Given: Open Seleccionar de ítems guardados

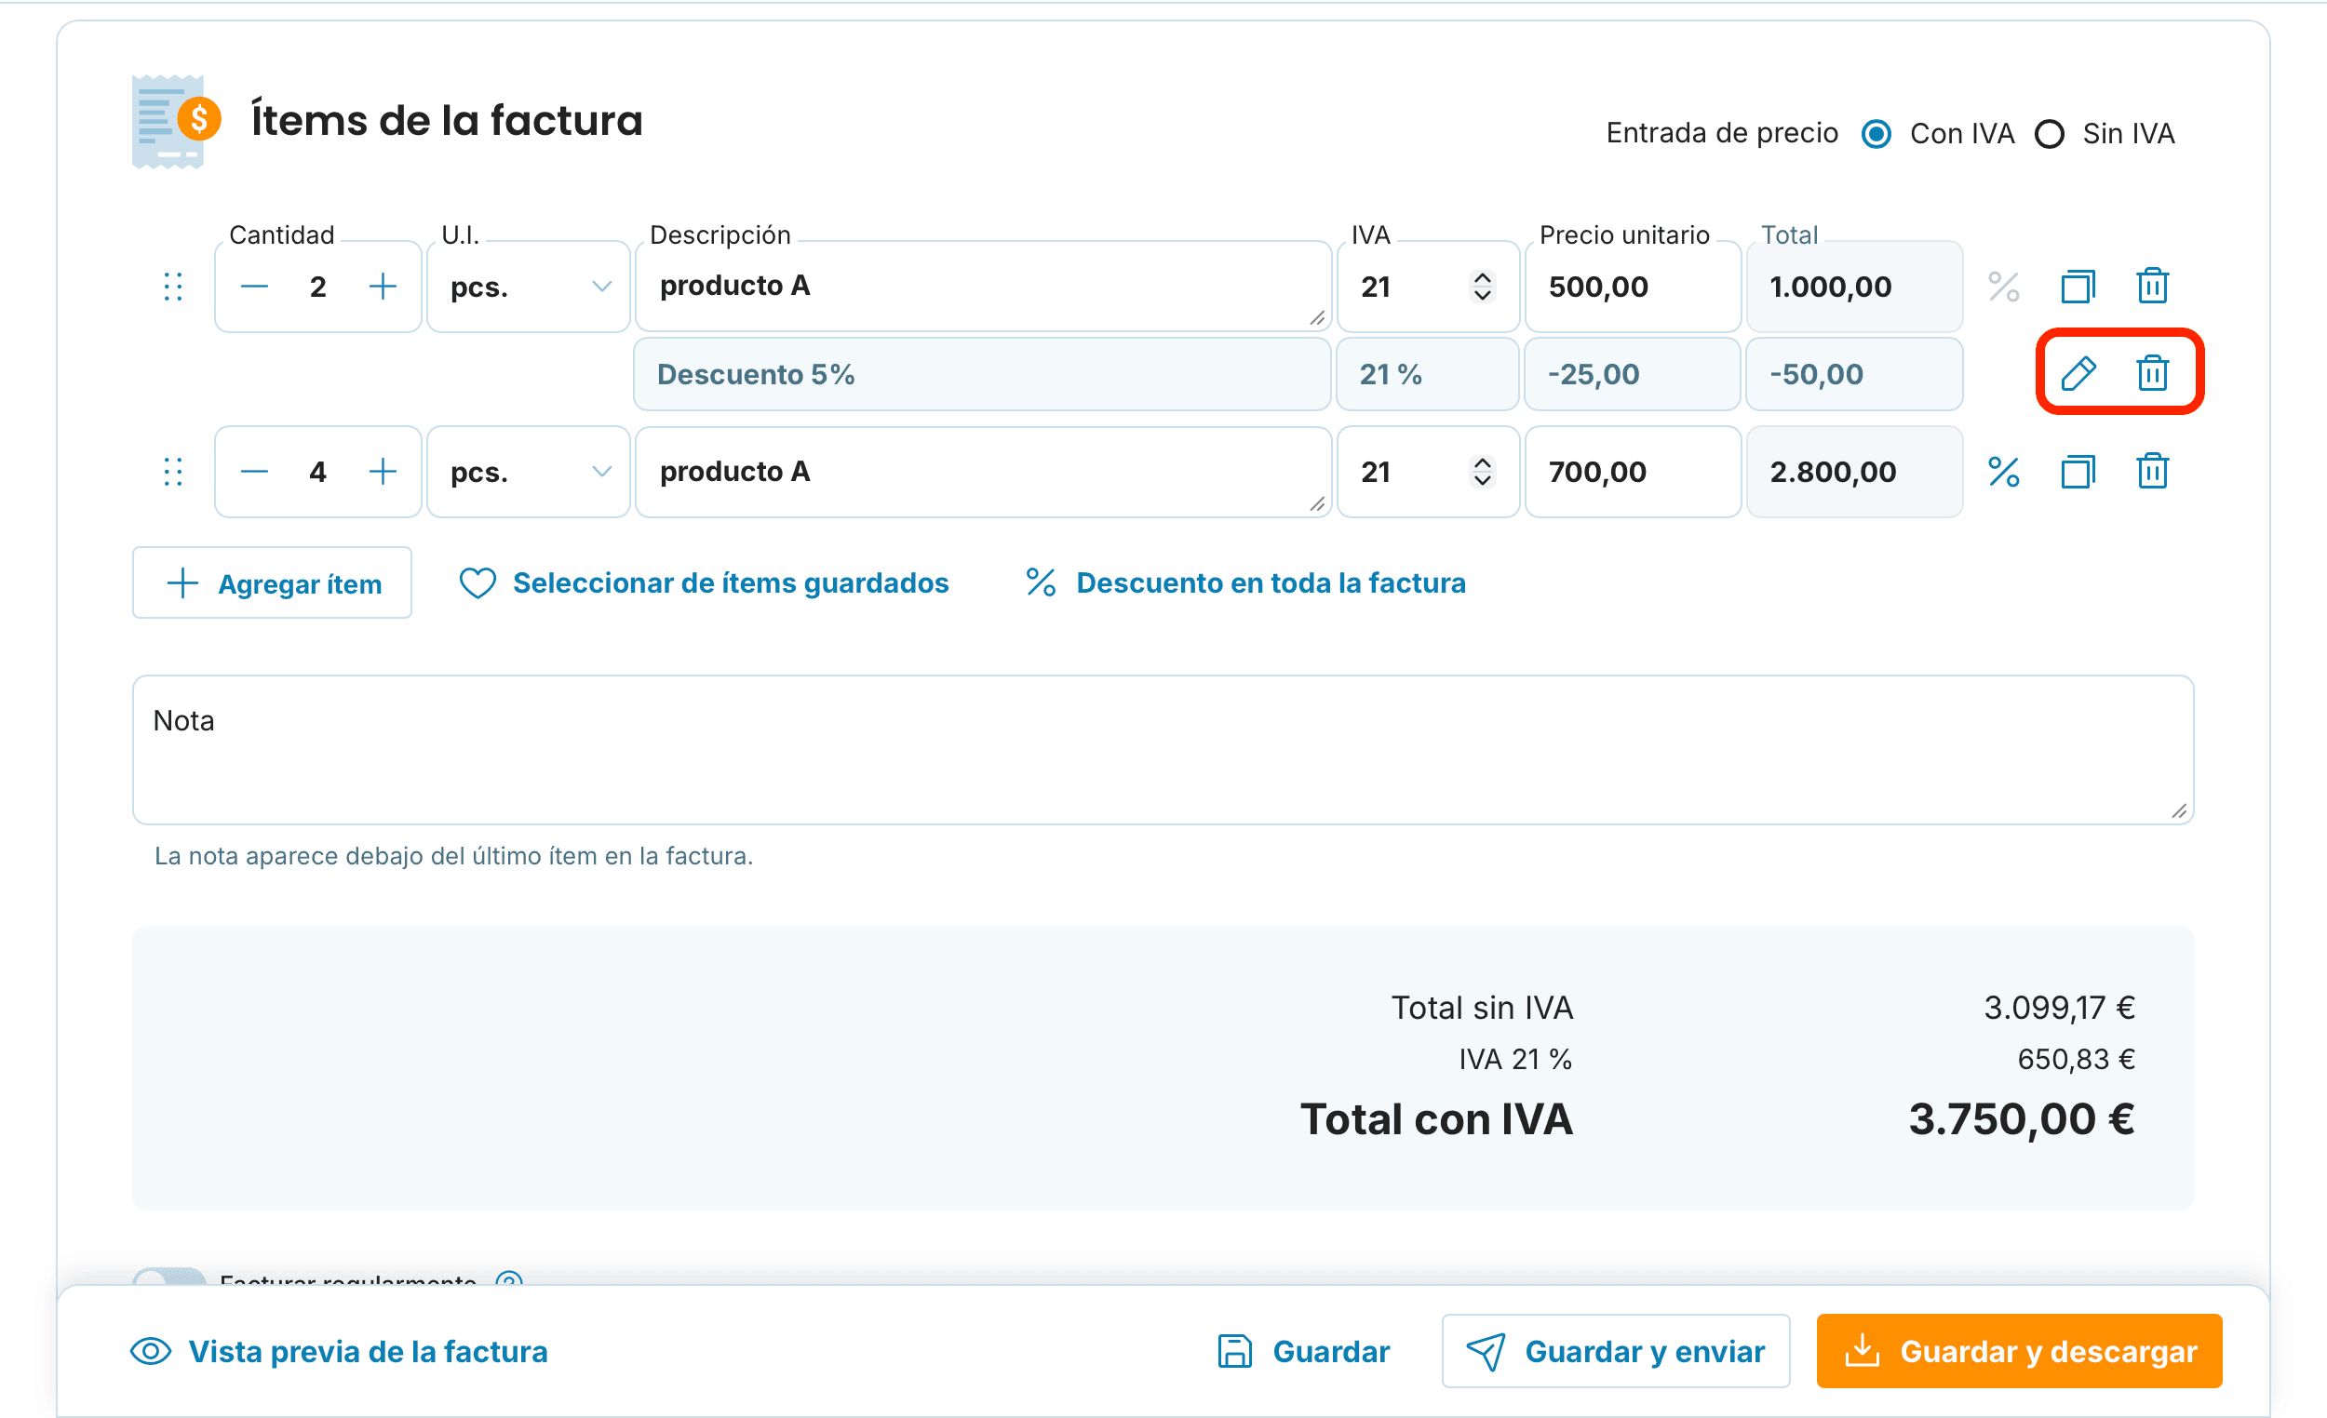Looking at the screenshot, I should pyautogui.click(x=704, y=582).
